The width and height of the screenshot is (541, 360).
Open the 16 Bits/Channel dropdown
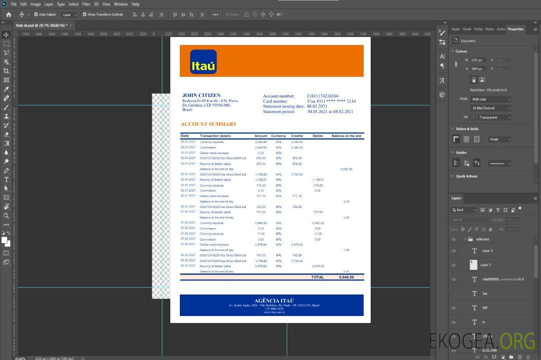pyautogui.click(x=490, y=108)
